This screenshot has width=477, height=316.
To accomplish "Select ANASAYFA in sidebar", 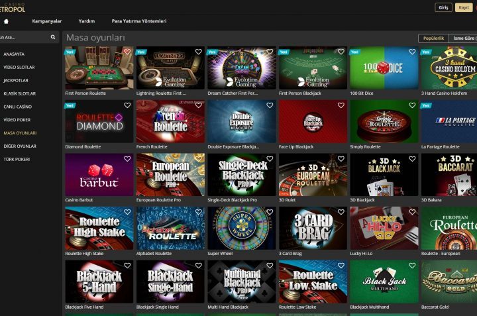I will [14, 54].
